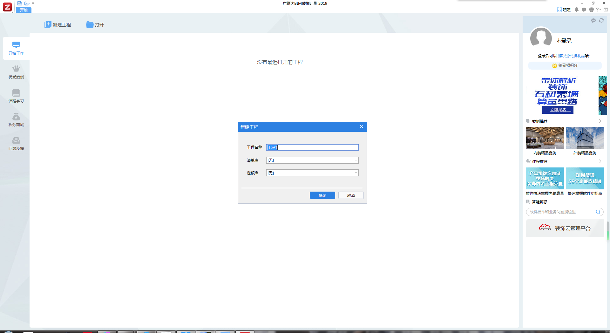Click 取消 to cancel the dialog
This screenshot has height=333, width=610.
coord(351,195)
